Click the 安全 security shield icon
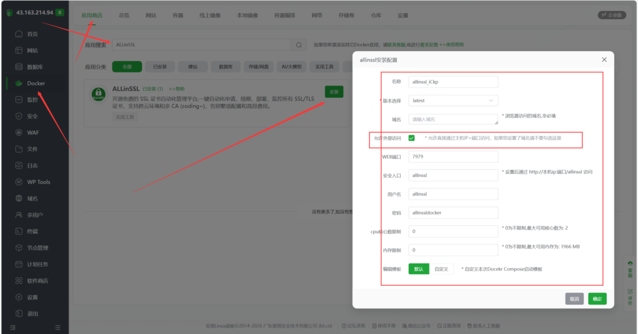This screenshot has height=334, width=638. tap(19, 116)
